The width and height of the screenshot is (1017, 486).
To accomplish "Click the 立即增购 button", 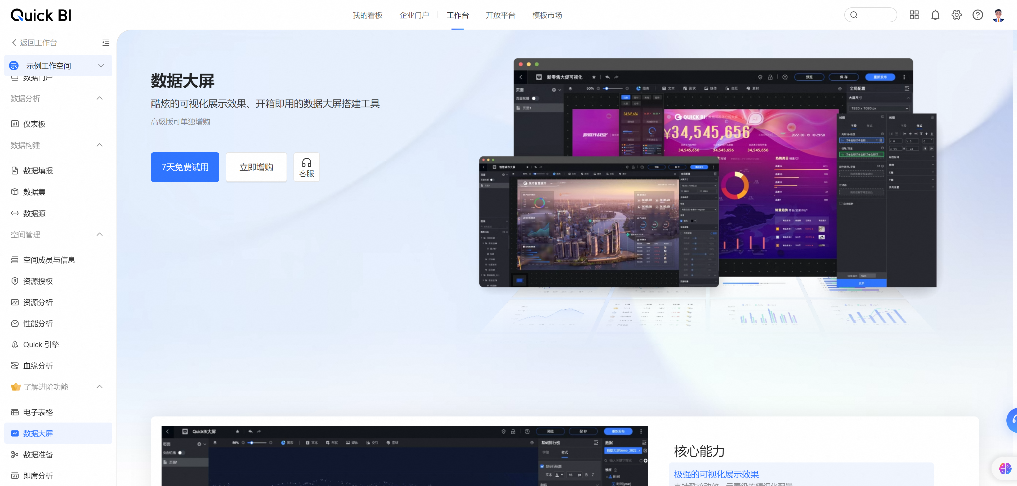I will 256,167.
